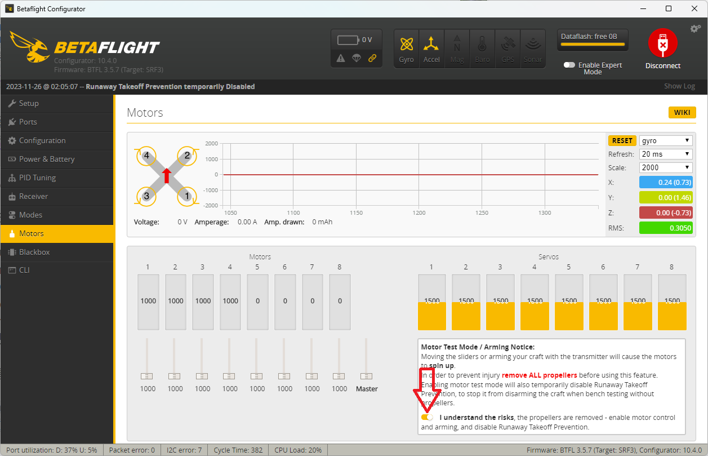Screen dimensions: 708x456
Task: Click the RESET button
Action: pyautogui.click(x=622, y=140)
